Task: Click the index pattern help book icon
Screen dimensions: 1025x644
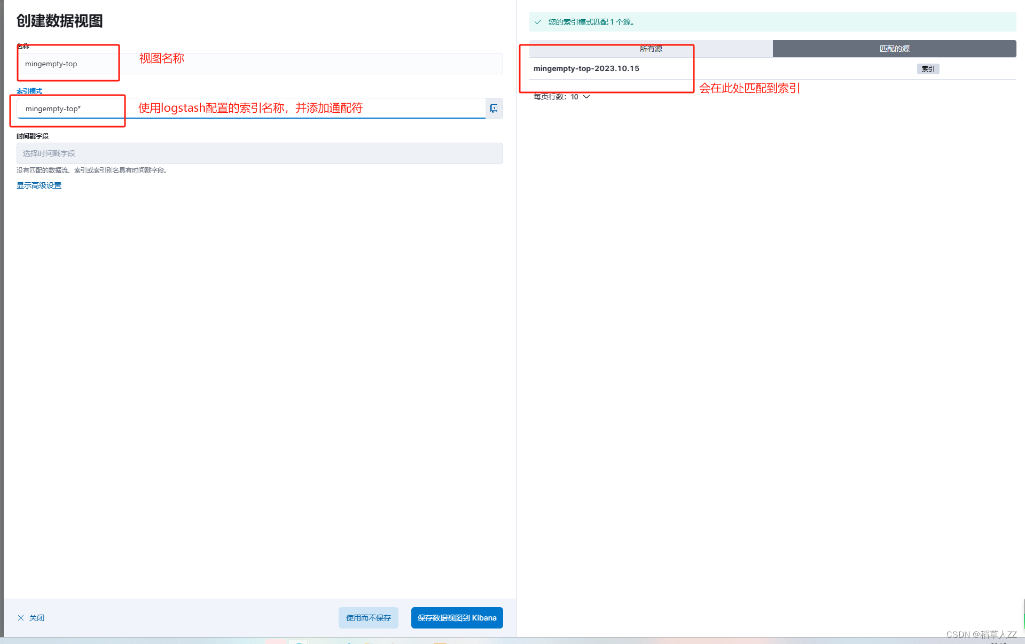Action: [494, 108]
